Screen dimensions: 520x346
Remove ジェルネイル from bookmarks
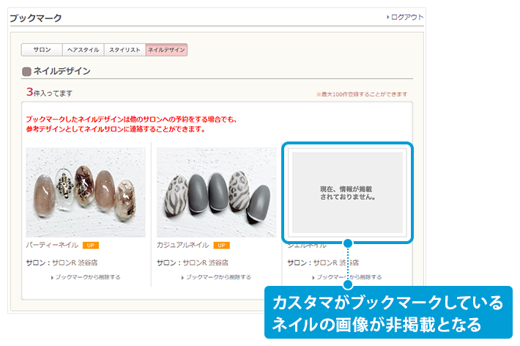pos(349,277)
